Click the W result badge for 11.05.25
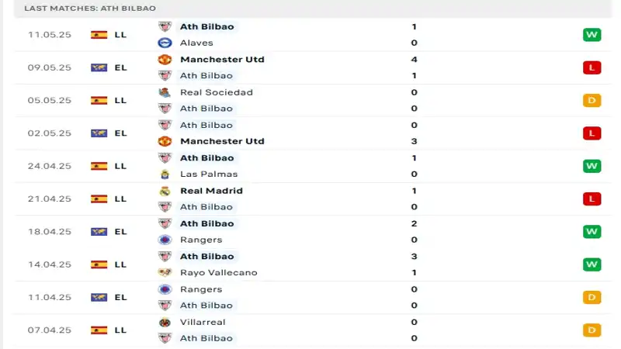This screenshot has width=621, height=349. 592,35
